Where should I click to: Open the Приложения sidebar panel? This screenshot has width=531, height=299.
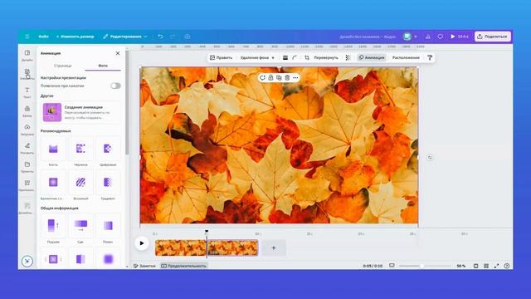click(27, 185)
